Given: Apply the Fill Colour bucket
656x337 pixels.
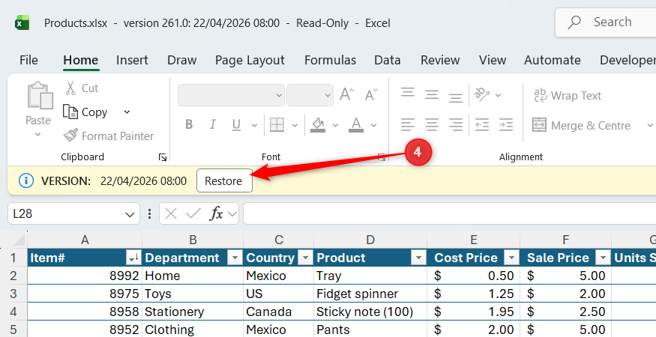Looking at the screenshot, I should [x=318, y=124].
